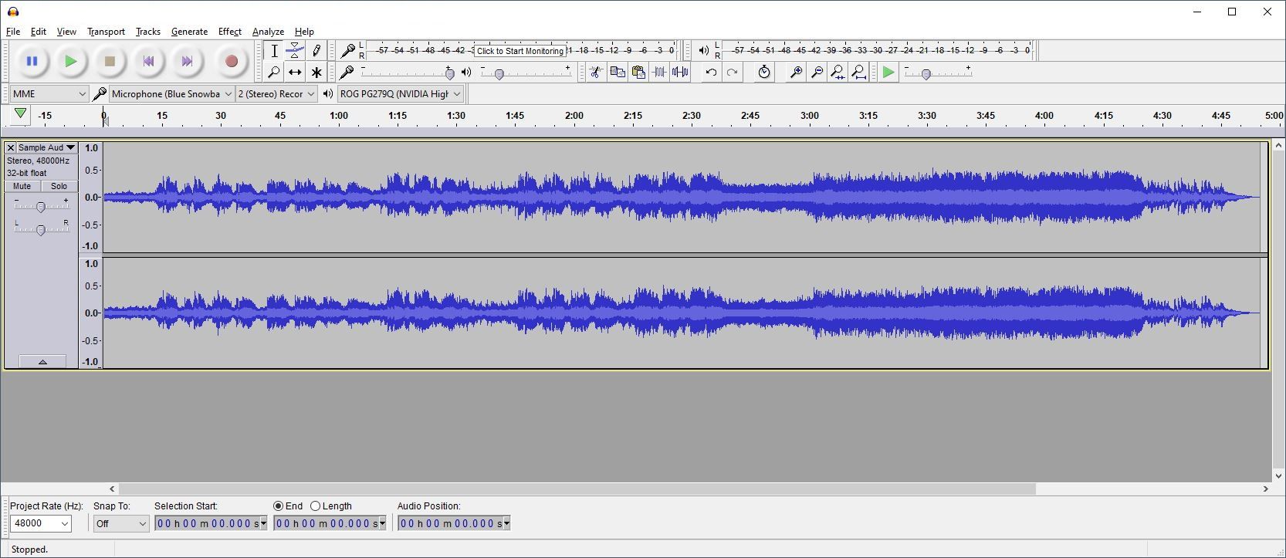Open the Analyze menu
The width and height of the screenshot is (1286, 558).
[x=268, y=32]
